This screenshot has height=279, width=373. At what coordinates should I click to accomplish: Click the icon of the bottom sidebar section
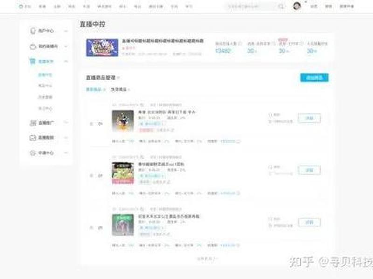point(33,153)
